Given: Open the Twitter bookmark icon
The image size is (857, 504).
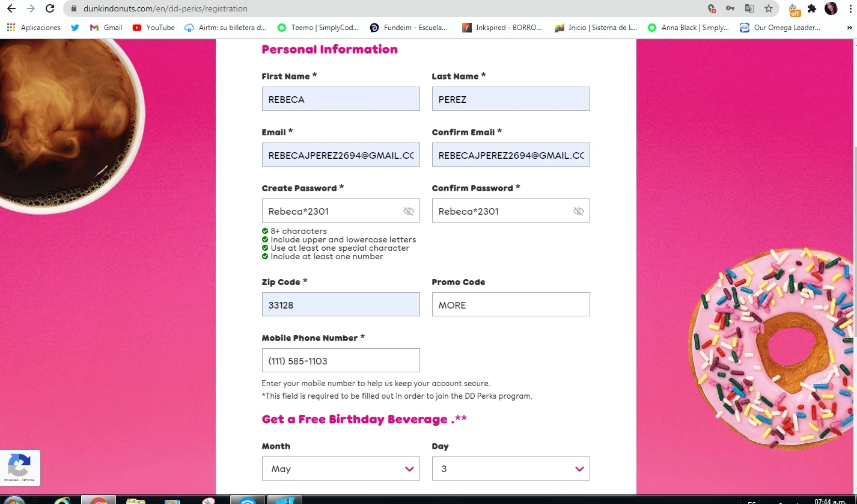Looking at the screenshot, I should click(x=75, y=28).
